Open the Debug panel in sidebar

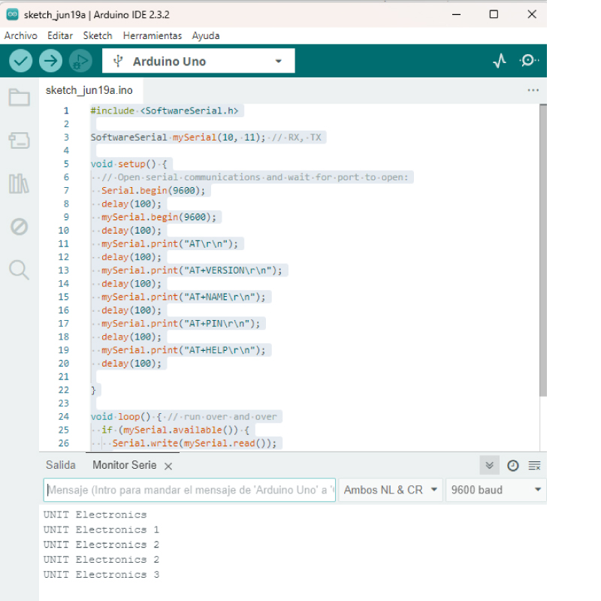click(19, 226)
